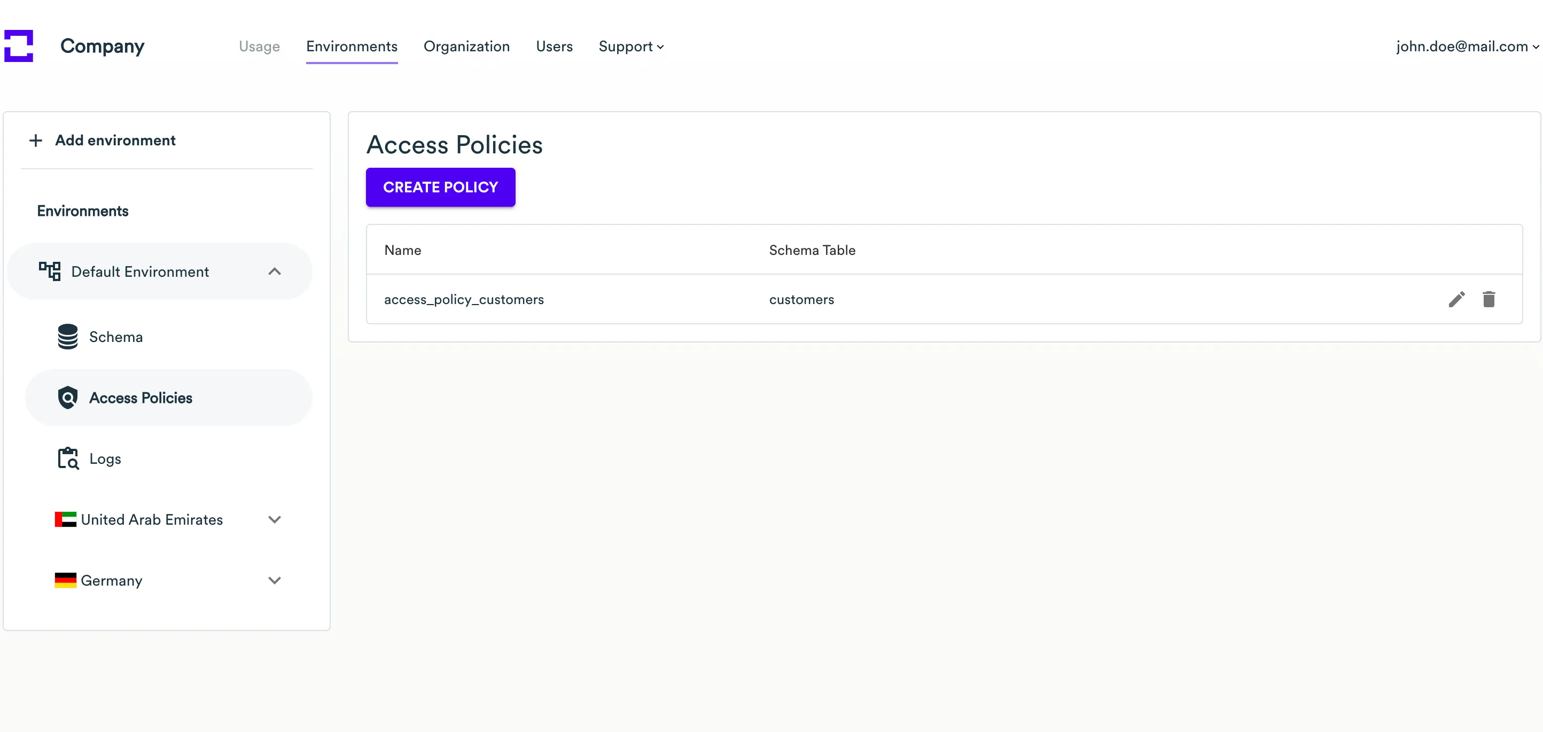Expand the United Arab Emirates chevron
Viewport: 1543px width, 732px height.
point(274,519)
